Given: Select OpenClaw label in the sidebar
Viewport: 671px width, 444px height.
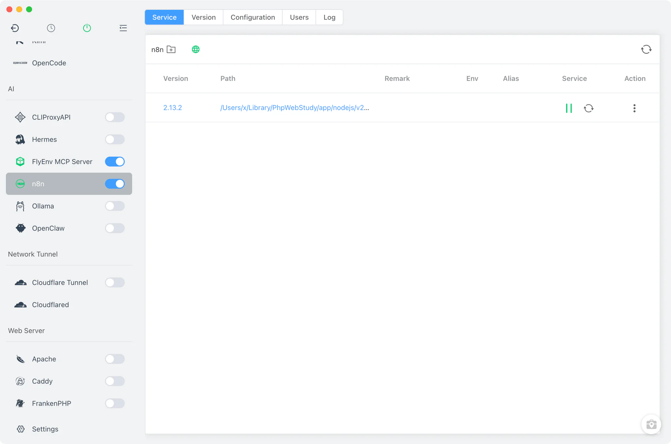Looking at the screenshot, I should 48,228.
